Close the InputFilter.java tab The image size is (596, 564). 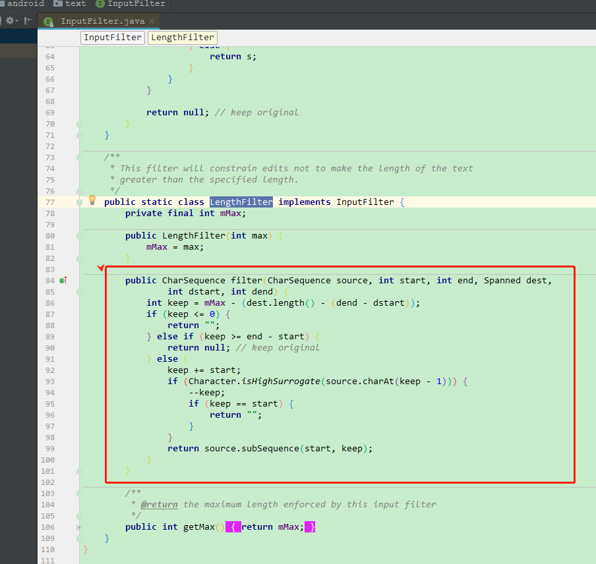point(152,21)
